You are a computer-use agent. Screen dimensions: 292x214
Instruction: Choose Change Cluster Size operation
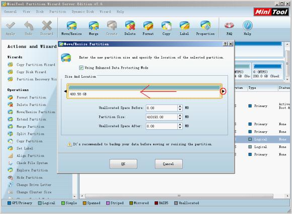(29, 192)
